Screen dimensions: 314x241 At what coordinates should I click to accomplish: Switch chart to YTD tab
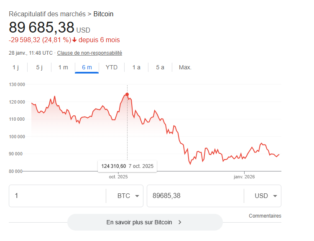pos(112,67)
